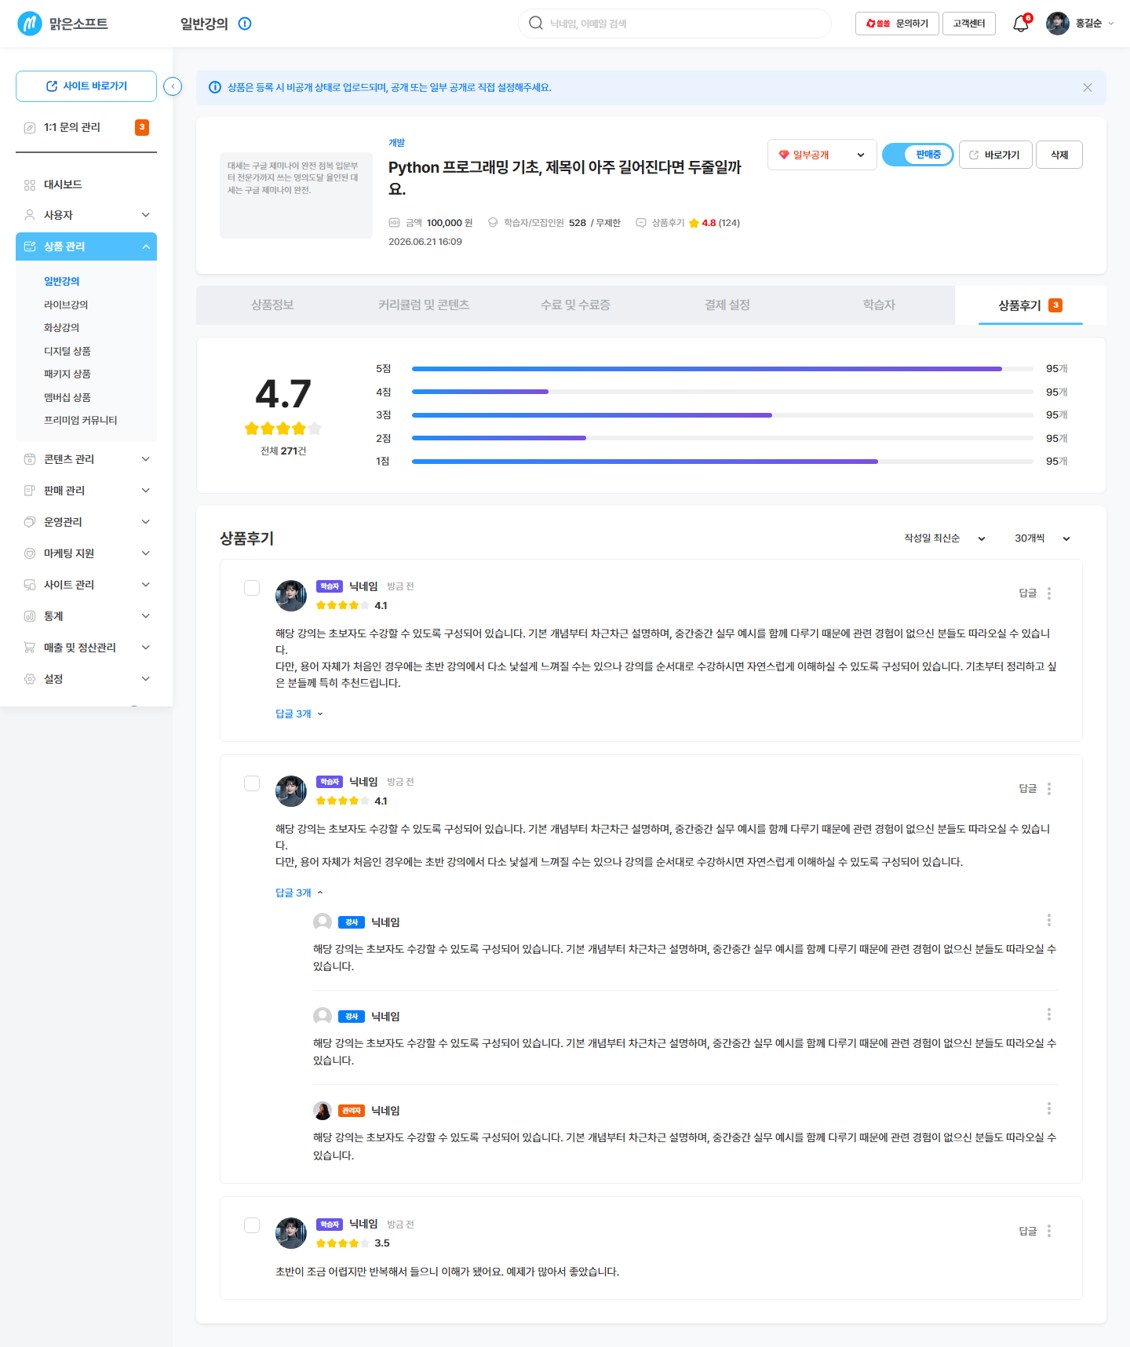Toggle the 판매중 sale switch

[x=917, y=155]
